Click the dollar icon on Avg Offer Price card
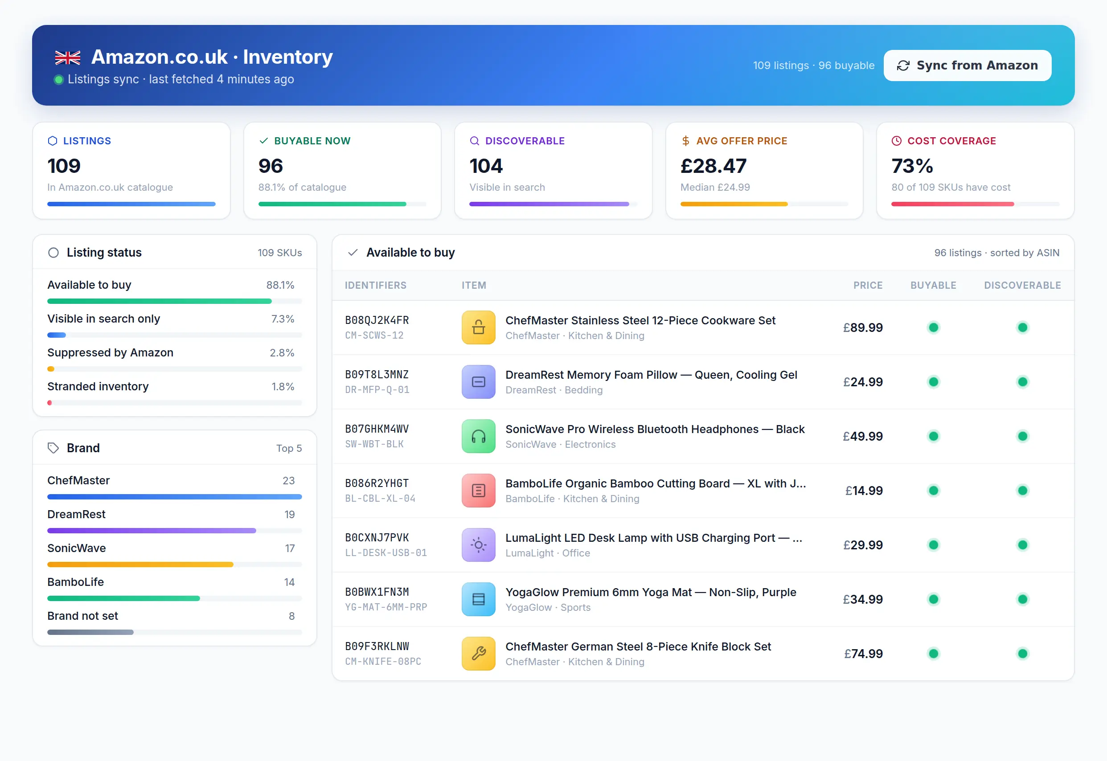This screenshot has width=1107, height=761. tap(685, 141)
